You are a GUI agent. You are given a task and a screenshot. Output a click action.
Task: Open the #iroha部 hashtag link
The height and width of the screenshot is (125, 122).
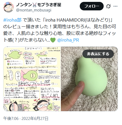(12, 20)
